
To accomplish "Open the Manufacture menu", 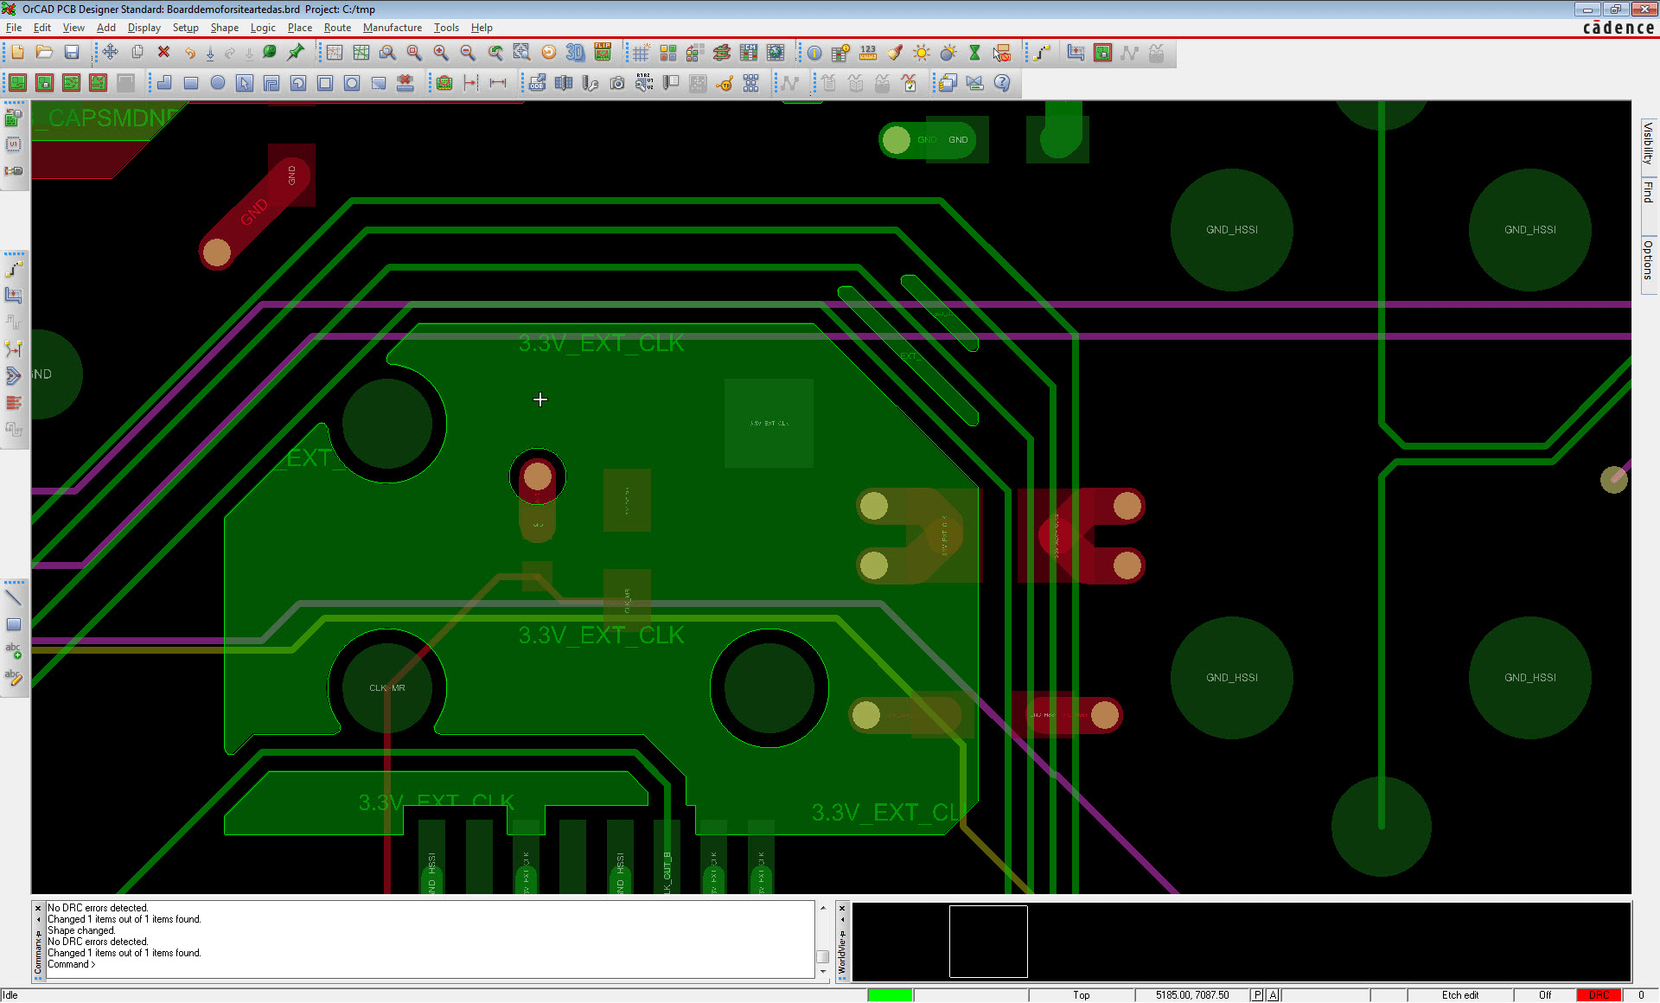I will tap(393, 28).
